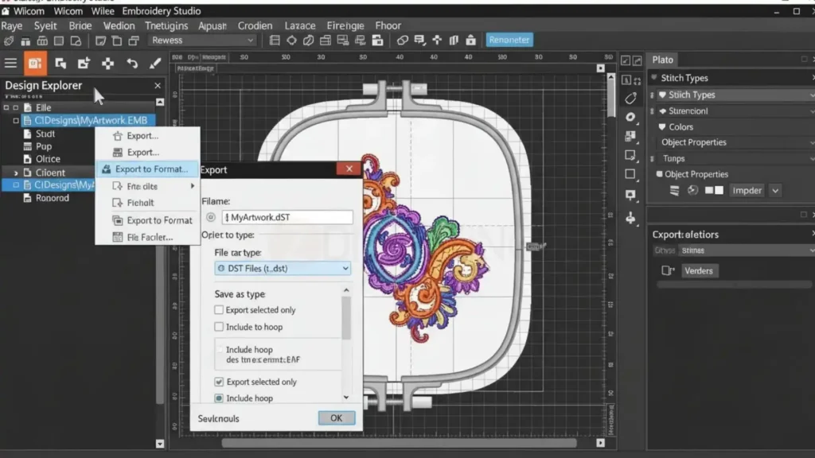Click the Wicom app icon in title bar
The height and width of the screenshot is (458, 815).
tap(6, 11)
